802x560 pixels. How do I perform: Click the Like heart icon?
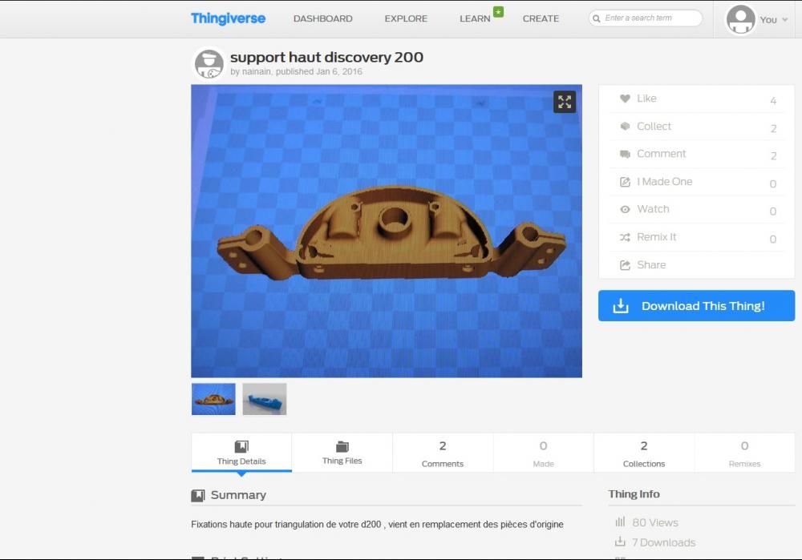pyautogui.click(x=625, y=98)
